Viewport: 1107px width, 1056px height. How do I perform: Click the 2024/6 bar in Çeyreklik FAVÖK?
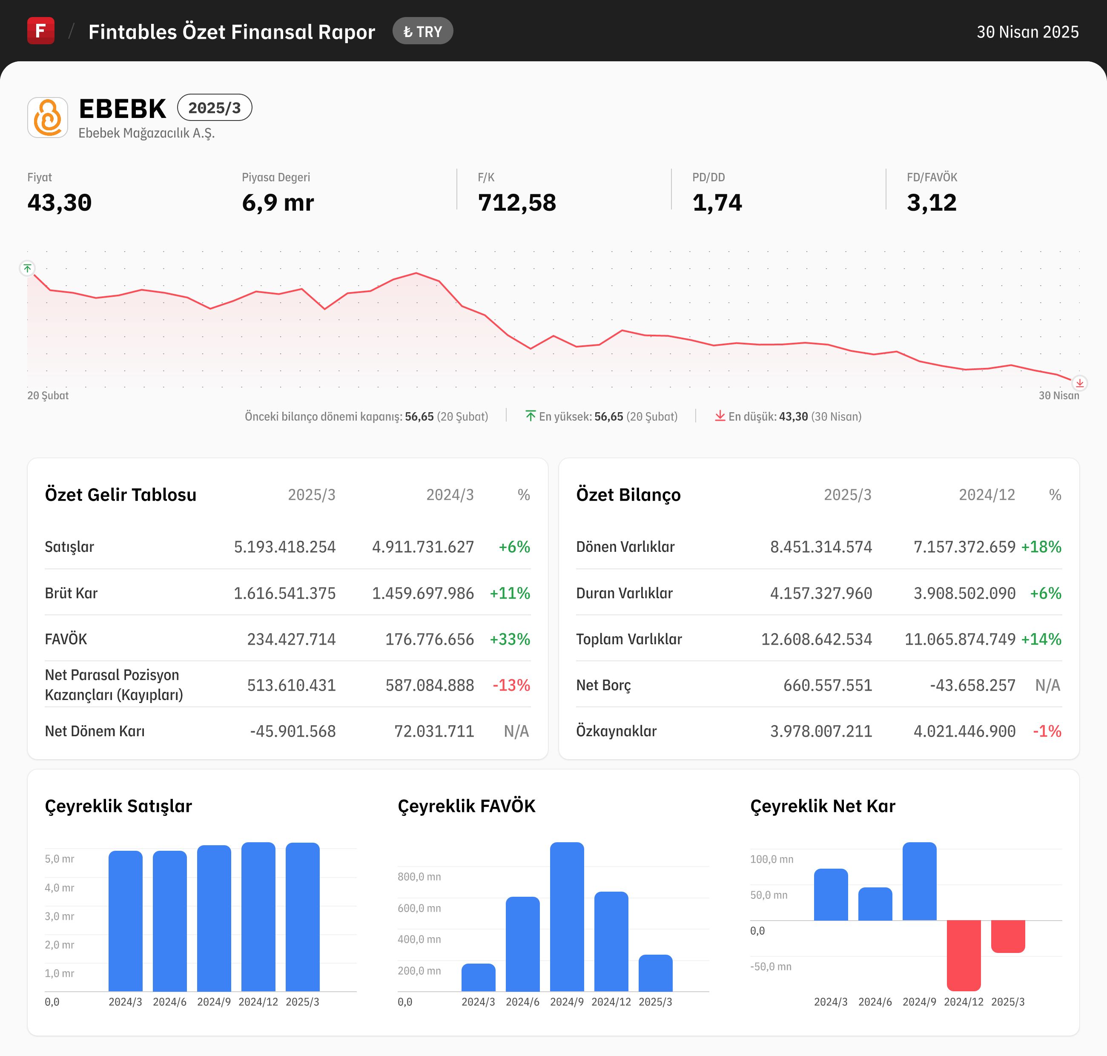click(523, 944)
